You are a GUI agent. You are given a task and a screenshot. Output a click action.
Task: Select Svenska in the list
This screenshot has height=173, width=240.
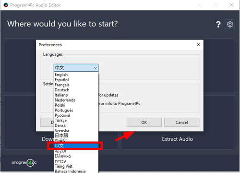point(76,131)
